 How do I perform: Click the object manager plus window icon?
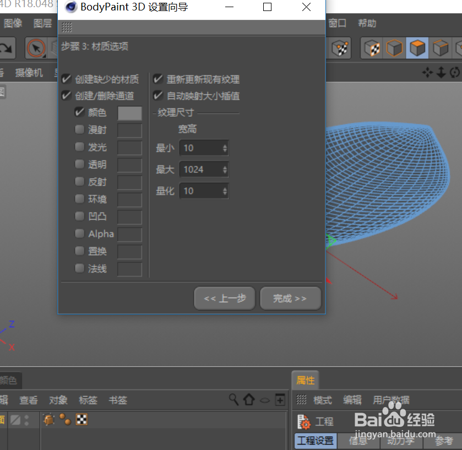280,400
